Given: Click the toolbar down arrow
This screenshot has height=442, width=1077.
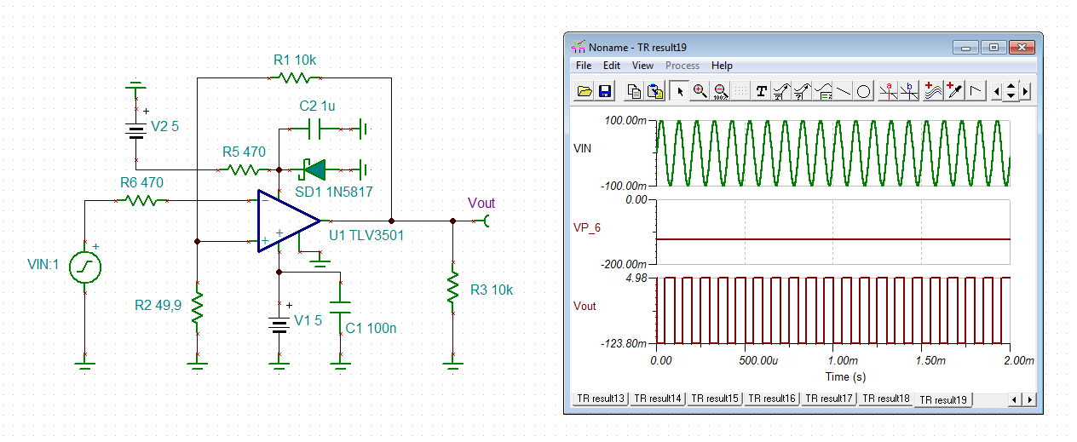Looking at the screenshot, I should 1011,95.
